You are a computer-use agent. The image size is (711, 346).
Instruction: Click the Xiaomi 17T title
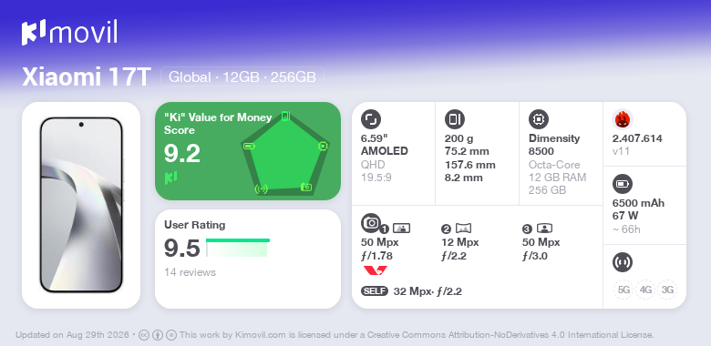pos(87,77)
